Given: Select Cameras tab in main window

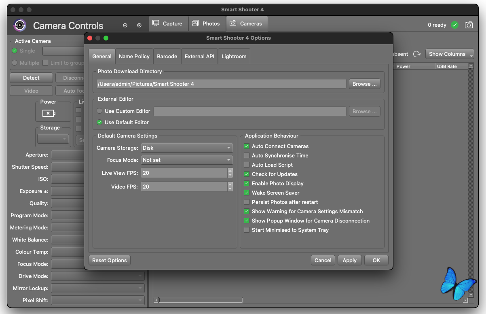Looking at the screenshot, I should pos(246,24).
